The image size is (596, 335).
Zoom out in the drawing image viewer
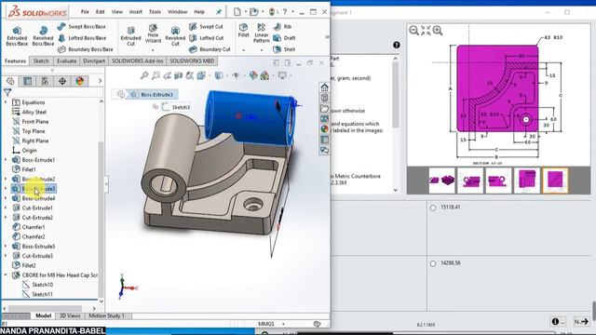pos(413,30)
